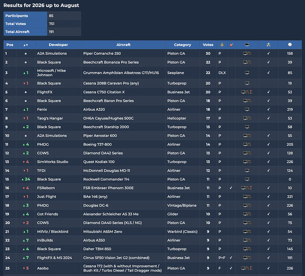The width and height of the screenshot is (305, 276).
Task: Click the Developer column header
Action: click(x=58, y=45)
